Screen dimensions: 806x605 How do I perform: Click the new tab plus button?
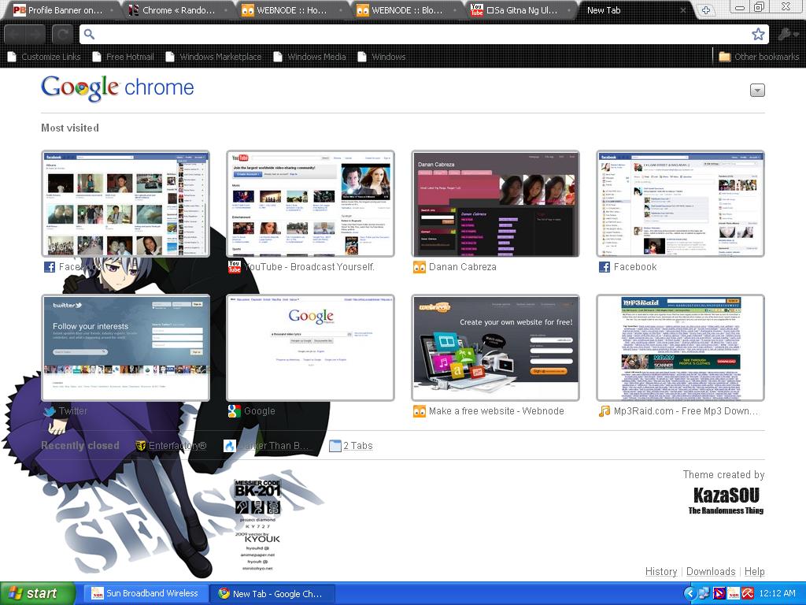[x=705, y=10]
